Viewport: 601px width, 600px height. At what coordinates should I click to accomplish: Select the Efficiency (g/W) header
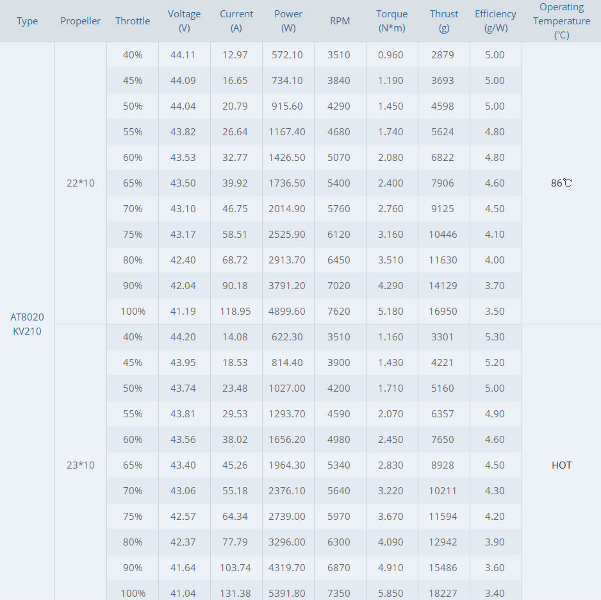495,21
